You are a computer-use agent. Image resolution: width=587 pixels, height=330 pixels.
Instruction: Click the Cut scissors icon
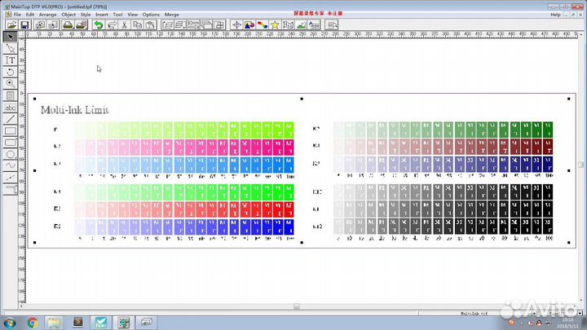click(124, 25)
